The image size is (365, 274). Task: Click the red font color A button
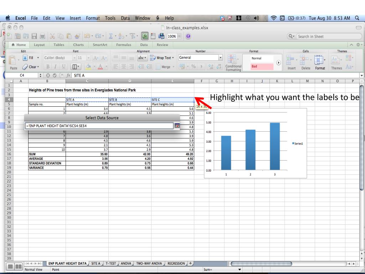click(100, 67)
